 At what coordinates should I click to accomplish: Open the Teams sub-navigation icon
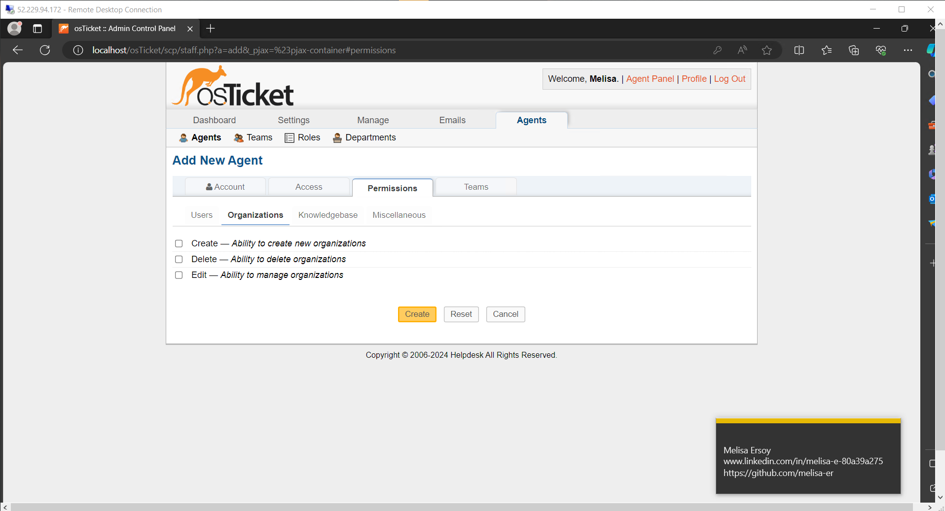[239, 138]
